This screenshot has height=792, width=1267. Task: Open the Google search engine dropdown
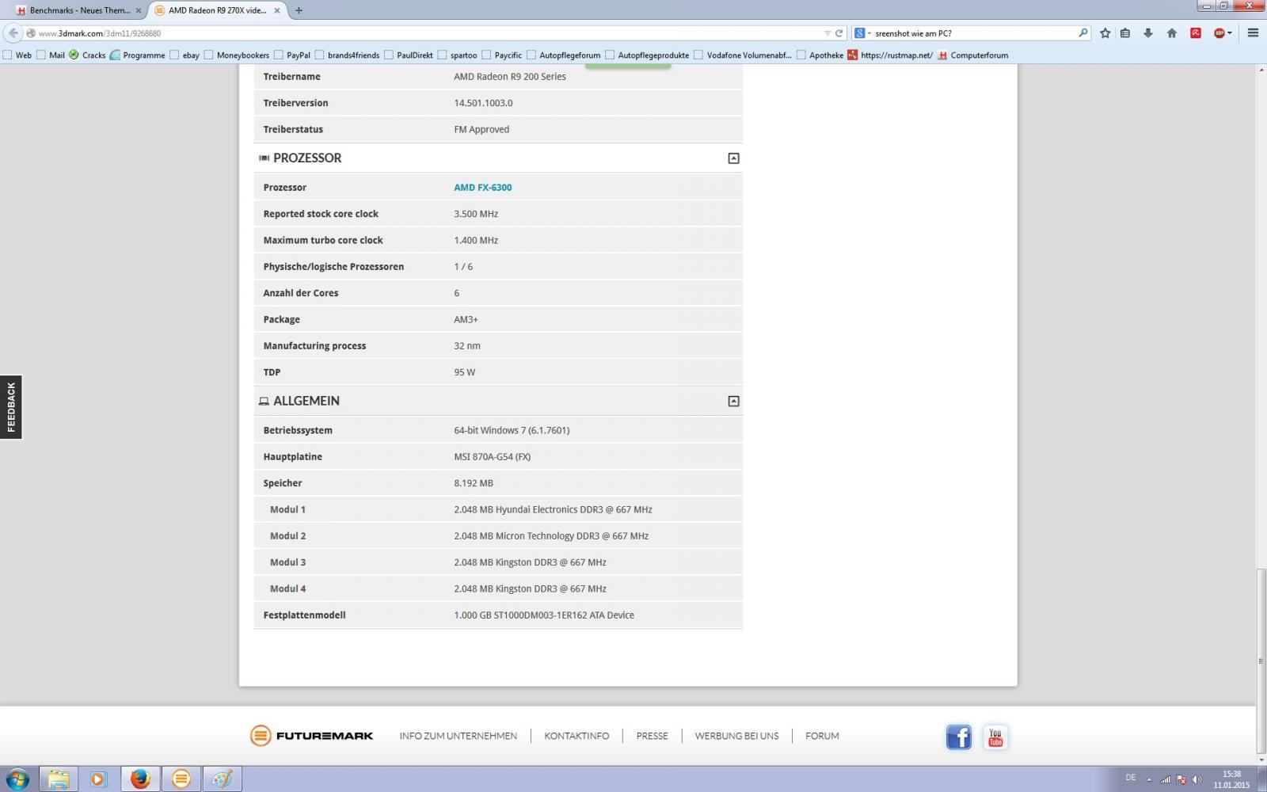[x=862, y=33]
